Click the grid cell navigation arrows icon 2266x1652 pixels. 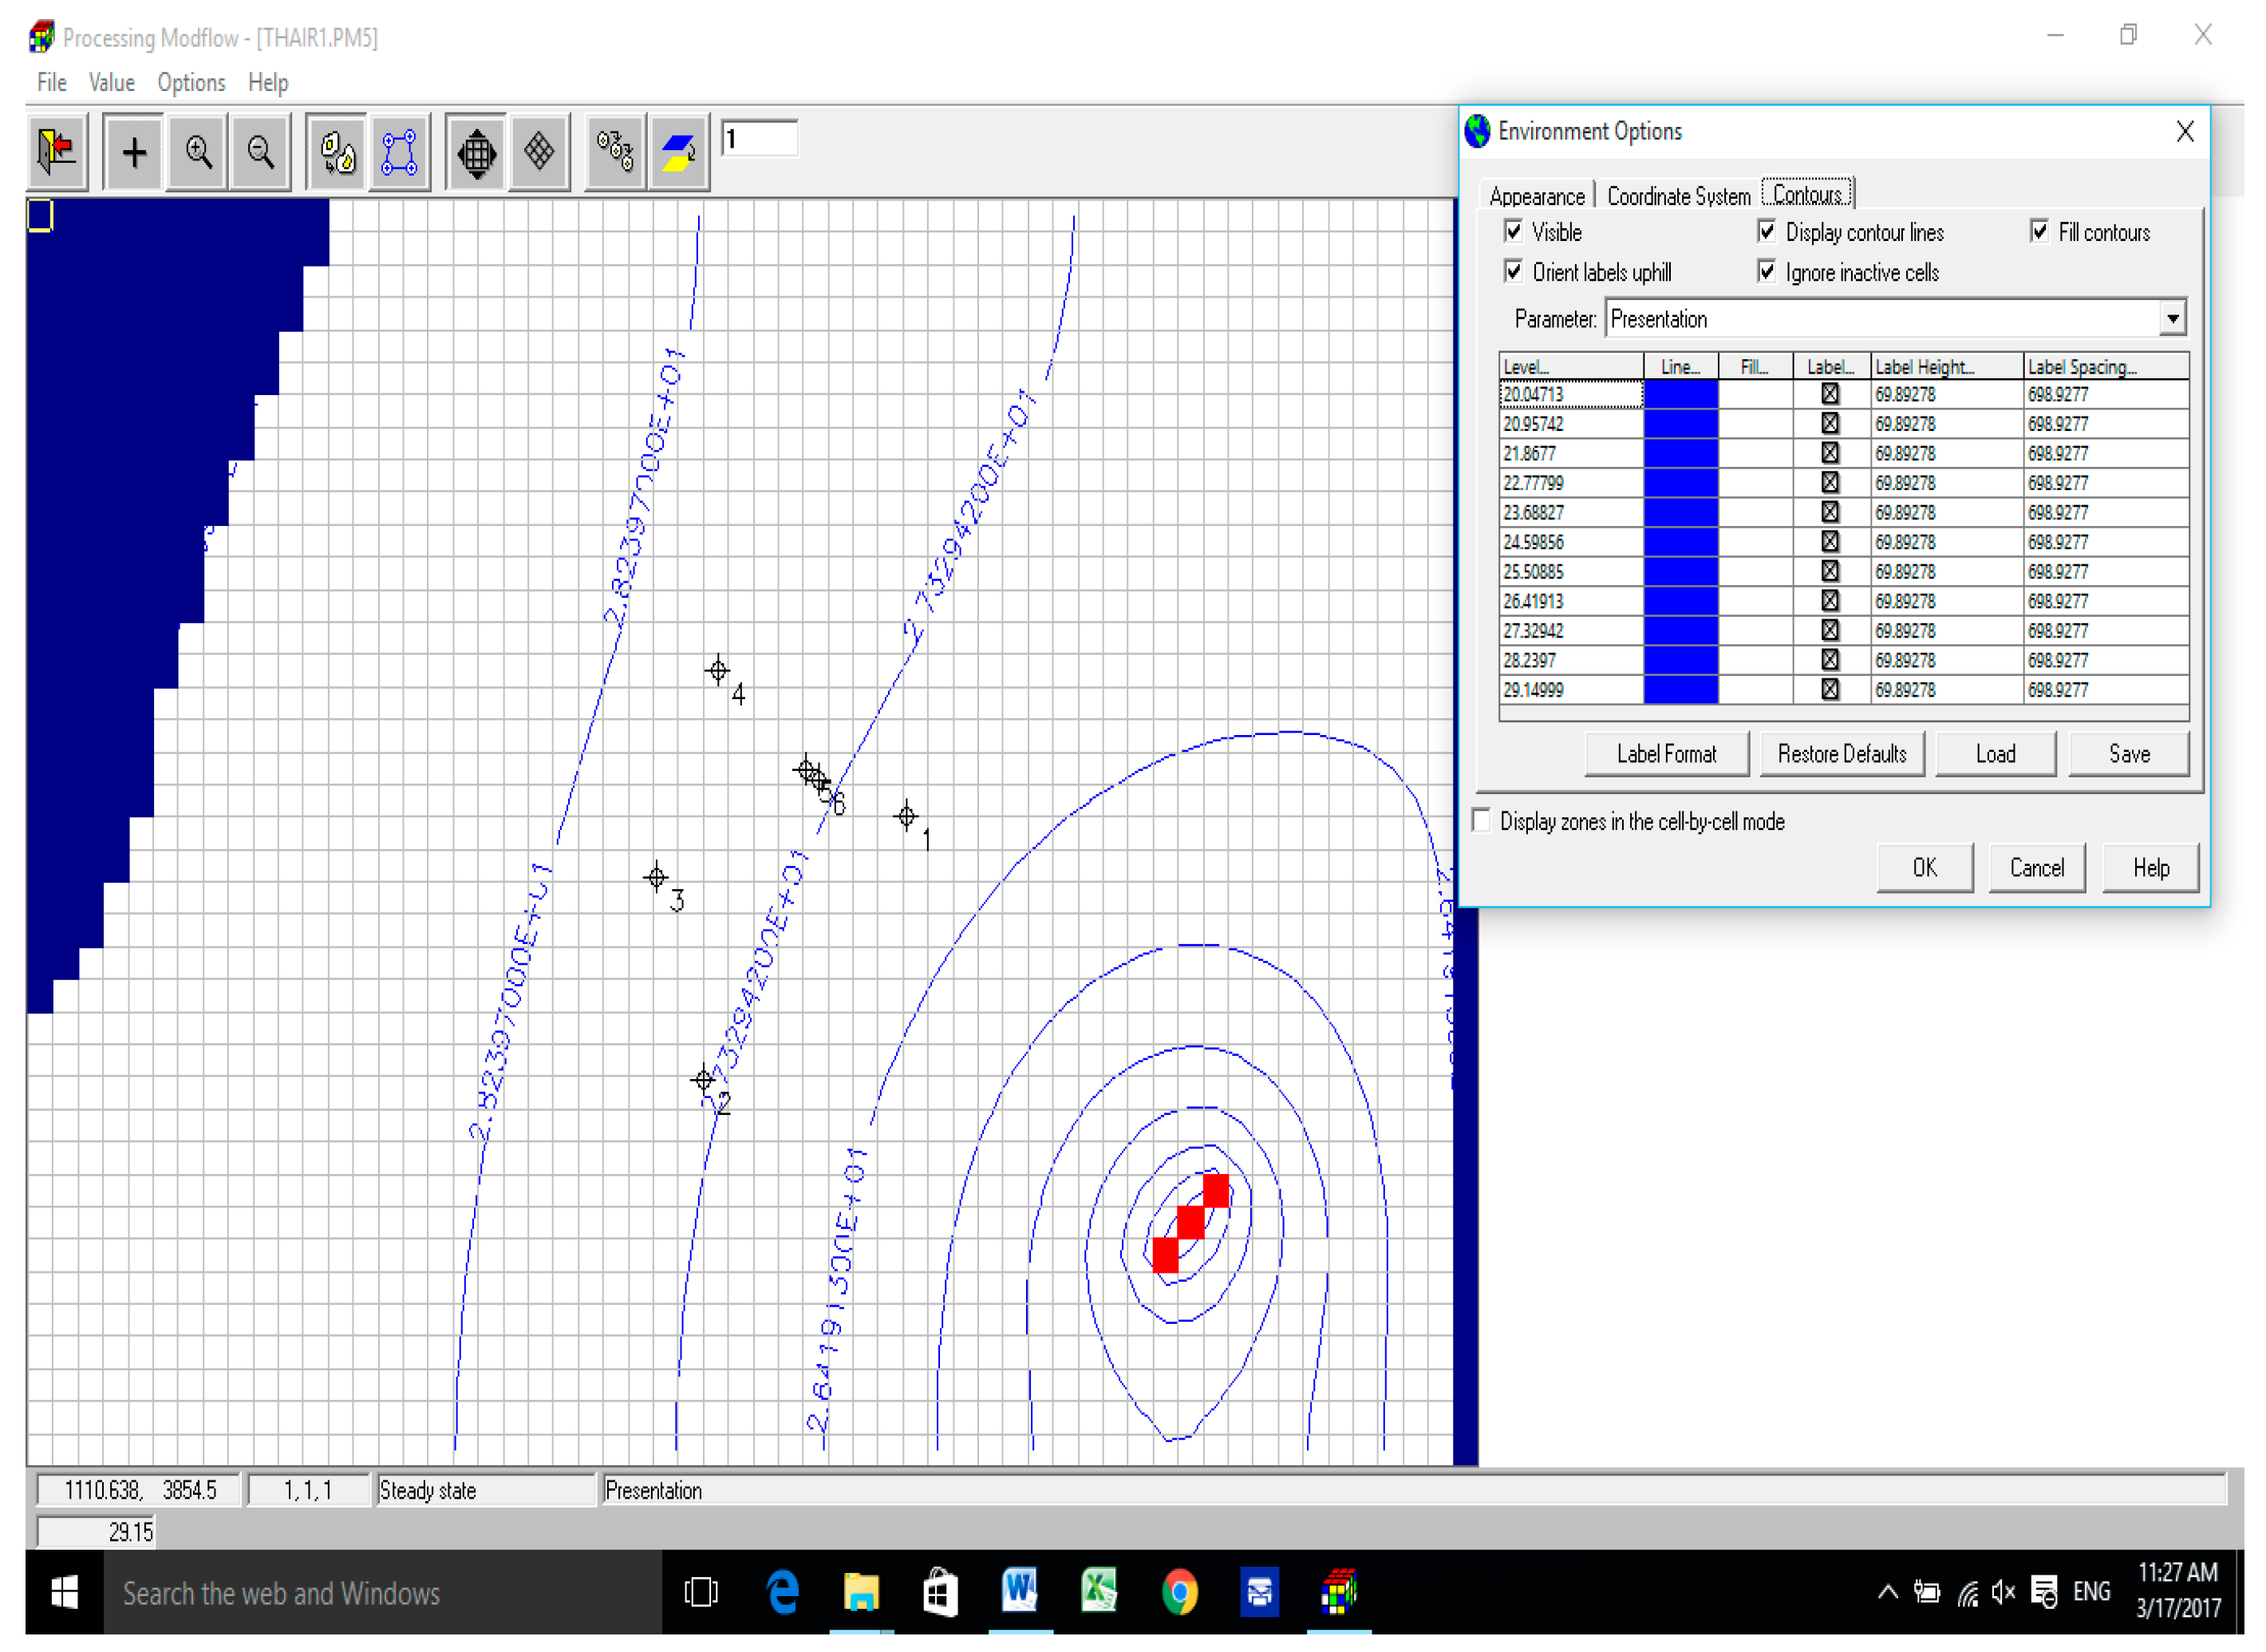point(476,152)
